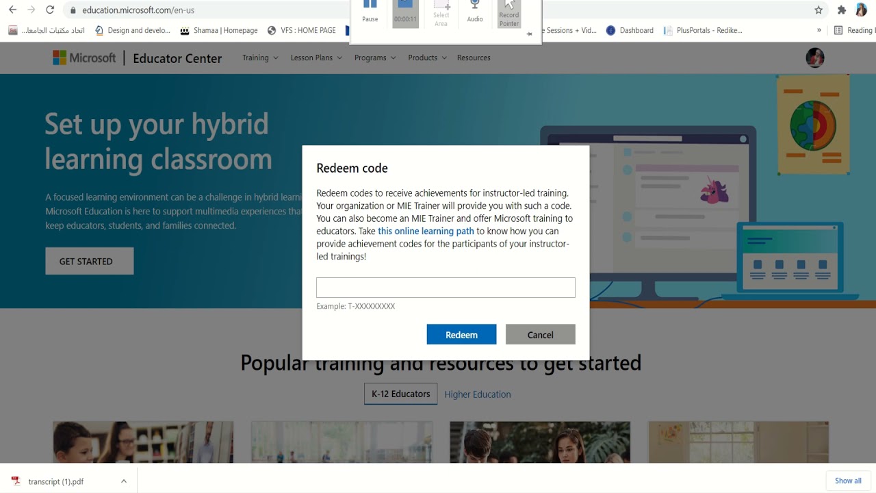Click the padlock site info icon
The width and height of the screenshot is (876, 493).
click(73, 10)
